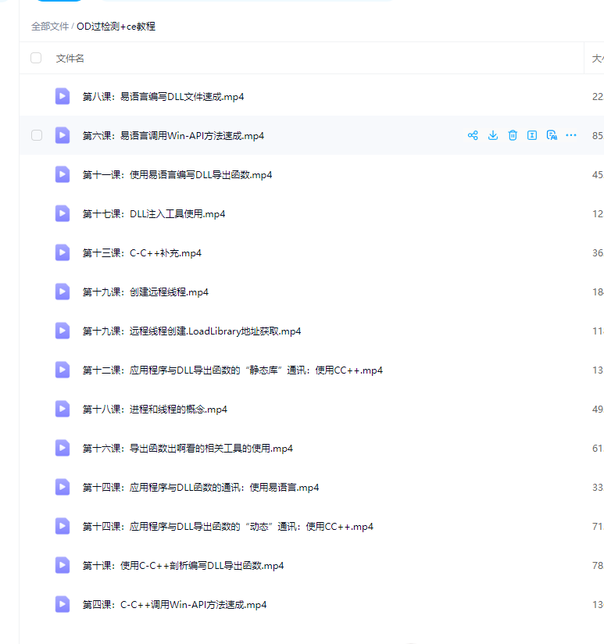Image resolution: width=604 pixels, height=644 pixels.
Task: Check the box for 第六课 row
Action: [x=37, y=135]
